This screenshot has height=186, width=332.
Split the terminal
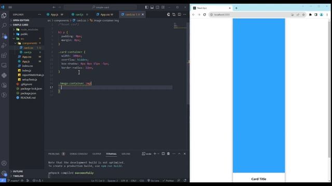(x=163, y=154)
